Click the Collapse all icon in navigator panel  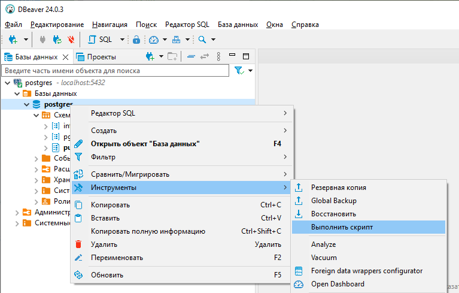click(191, 56)
